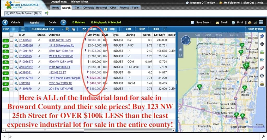
Task: Open address link 3301 SW 9TH AV
Action: tap(60, 40)
